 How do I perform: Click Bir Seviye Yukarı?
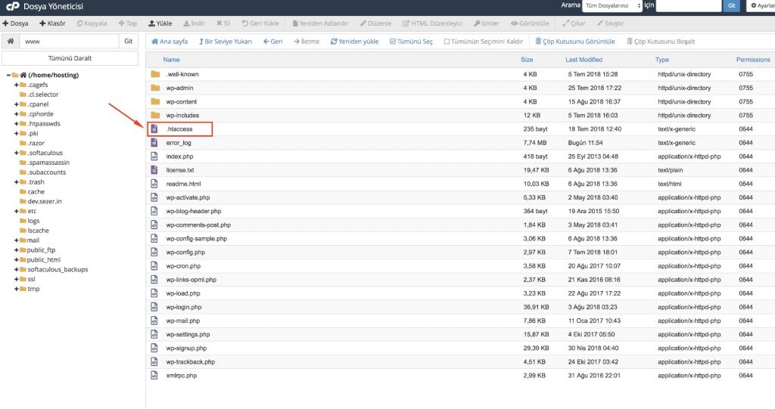pyautogui.click(x=226, y=42)
